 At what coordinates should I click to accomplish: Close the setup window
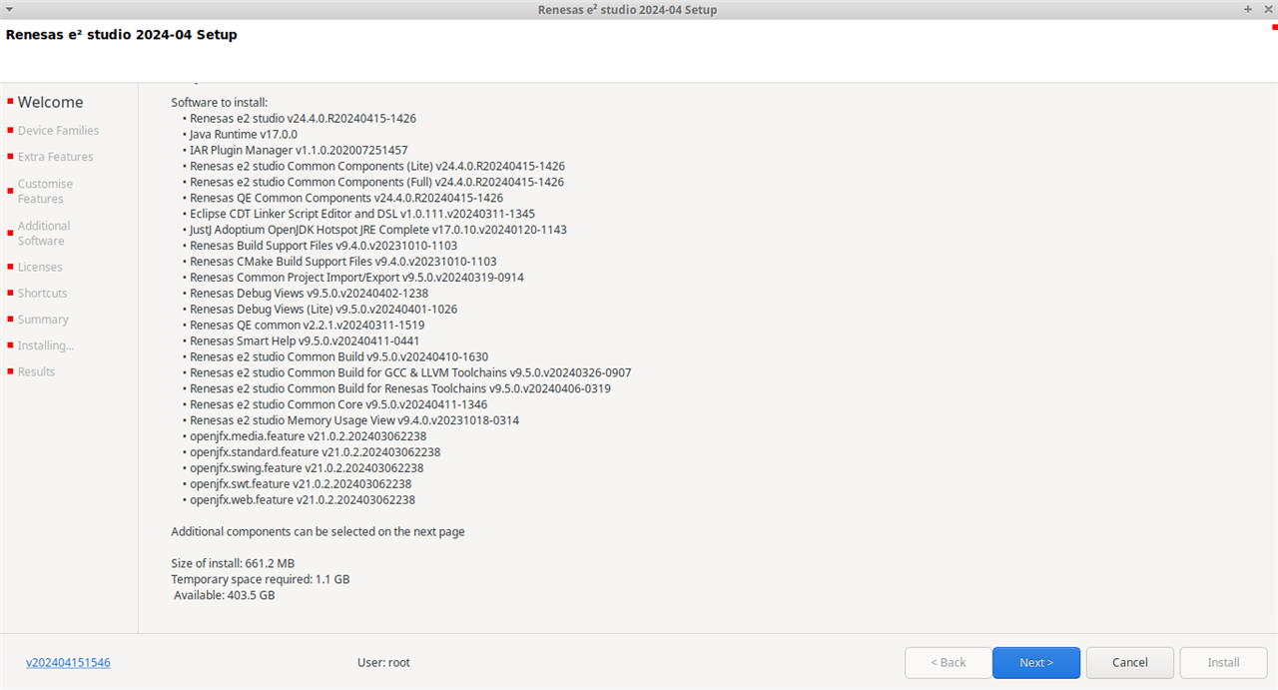pyautogui.click(x=1266, y=9)
